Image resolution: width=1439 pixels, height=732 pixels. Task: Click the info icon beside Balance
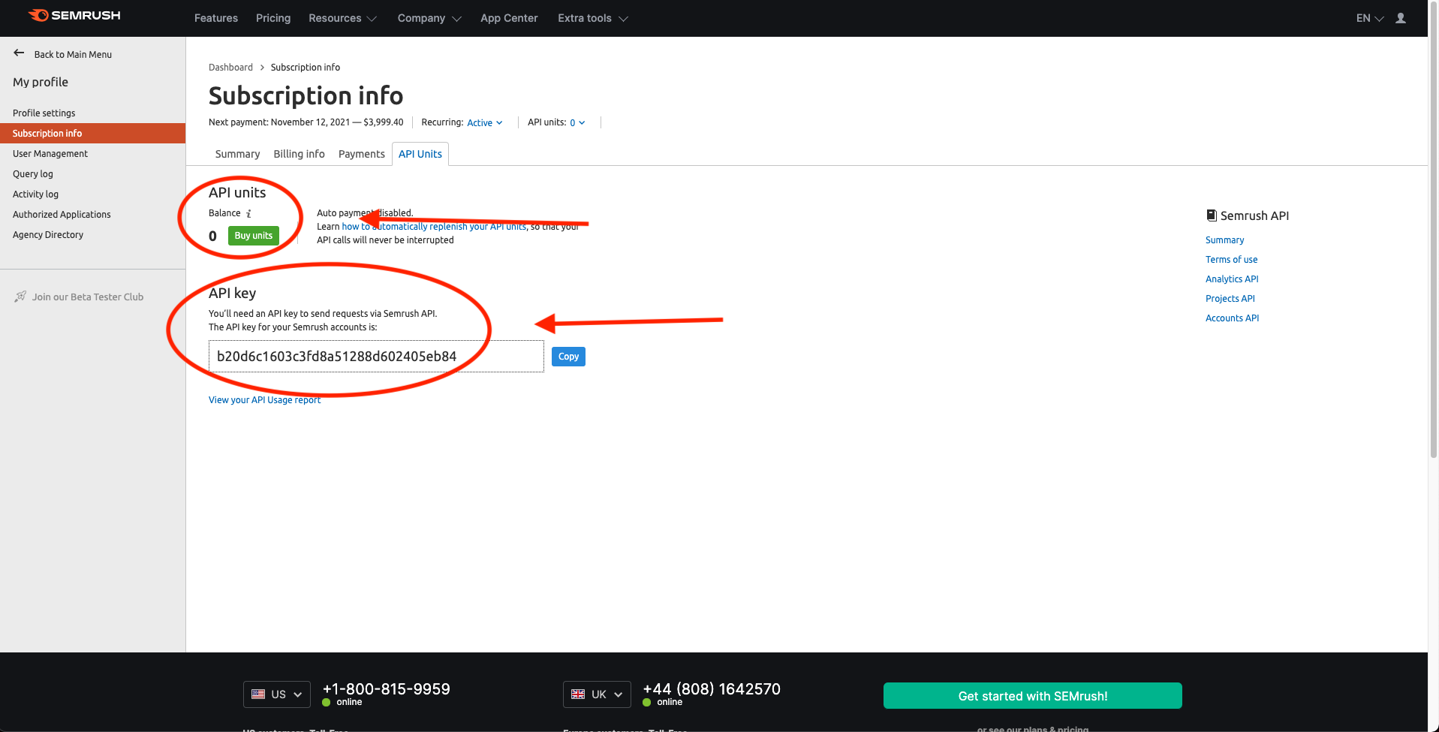248,213
